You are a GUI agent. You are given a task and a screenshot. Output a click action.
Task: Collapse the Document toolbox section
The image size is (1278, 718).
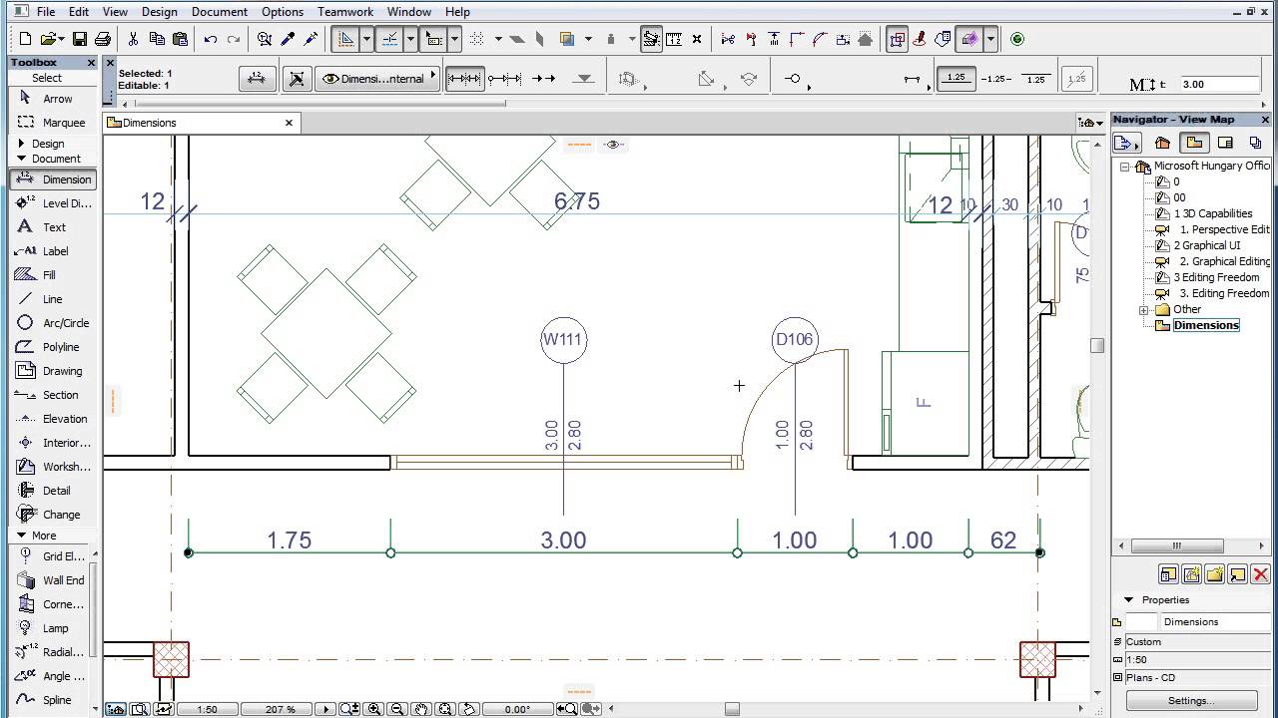[x=22, y=159]
